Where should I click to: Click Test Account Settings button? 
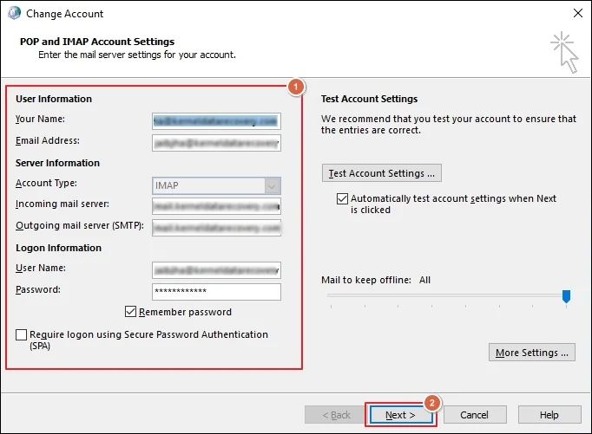tap(382, 173)
